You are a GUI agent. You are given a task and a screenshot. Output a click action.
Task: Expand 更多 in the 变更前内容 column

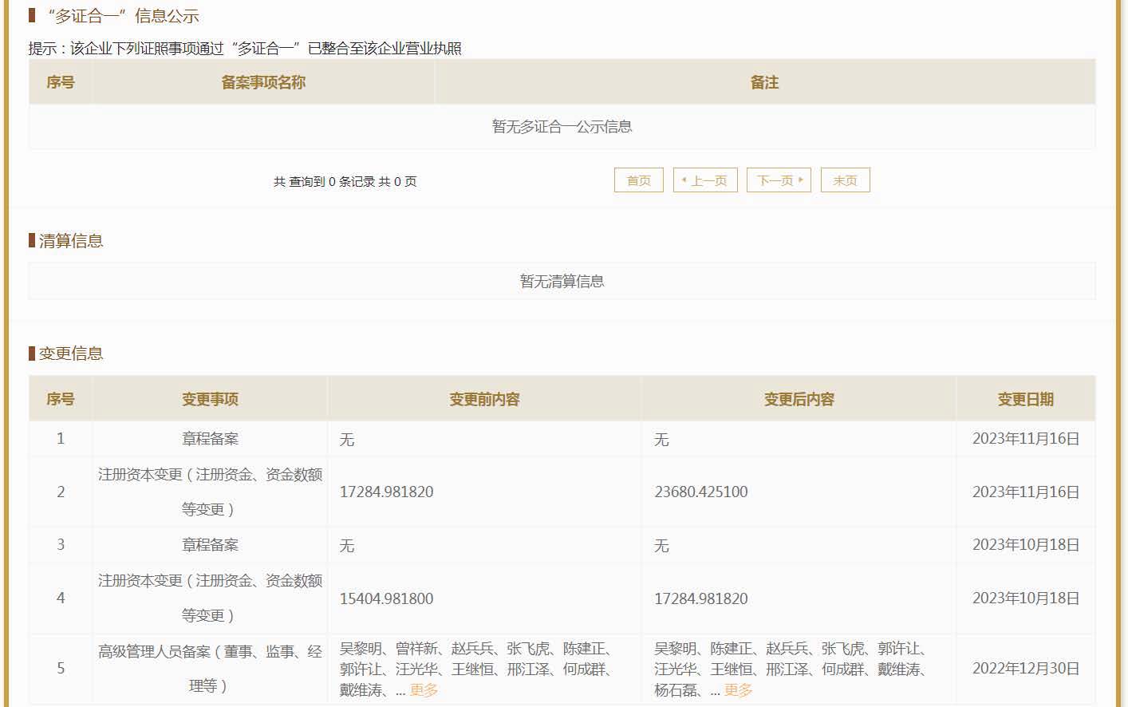click(424, 690)
